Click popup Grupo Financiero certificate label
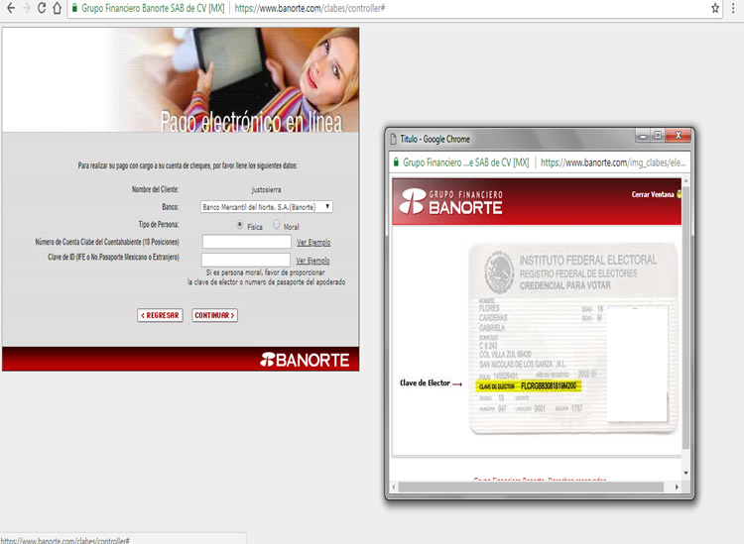Image resolution: width=744 pixels, height=544 pixels. click(x=466, y=163)
